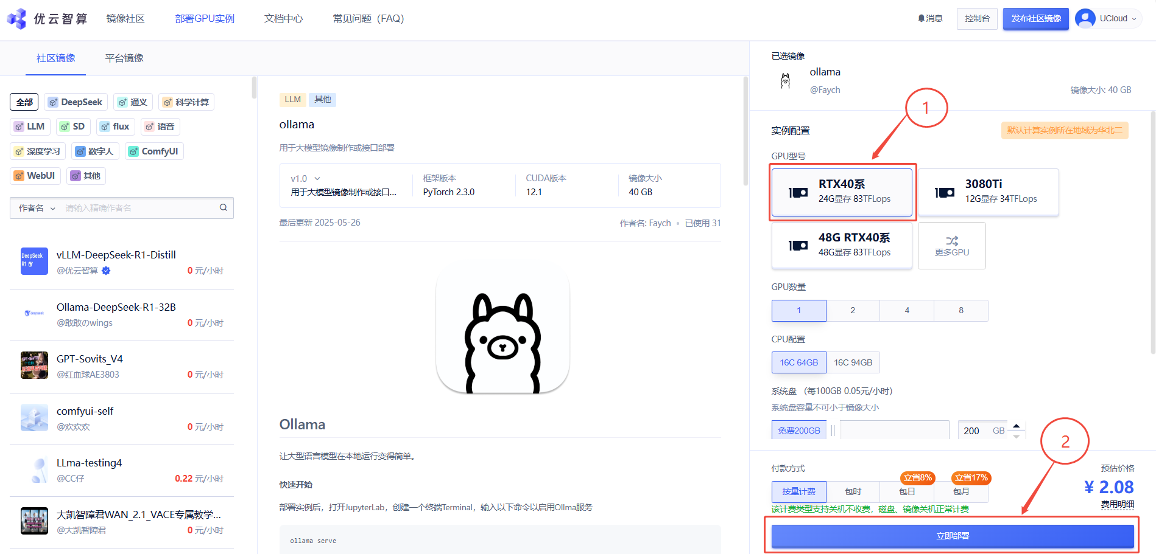
Task: Click the WebUI tag icon
Action: (x=19, y=176)
